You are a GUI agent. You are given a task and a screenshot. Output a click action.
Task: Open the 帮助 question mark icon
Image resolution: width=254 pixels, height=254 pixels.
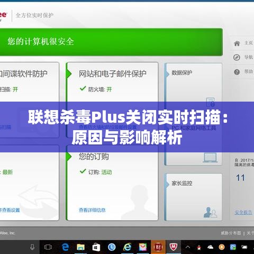[x=237, y=72]
